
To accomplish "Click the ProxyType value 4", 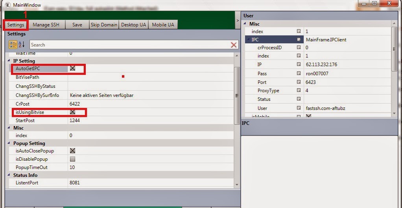I will pos(307,91).
